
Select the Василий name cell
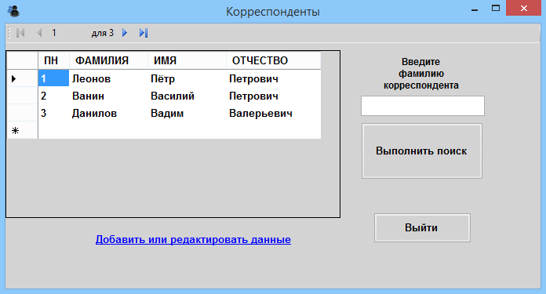tap(187, 96)
